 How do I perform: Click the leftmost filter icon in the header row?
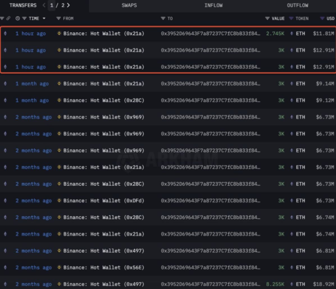[2, 19]
